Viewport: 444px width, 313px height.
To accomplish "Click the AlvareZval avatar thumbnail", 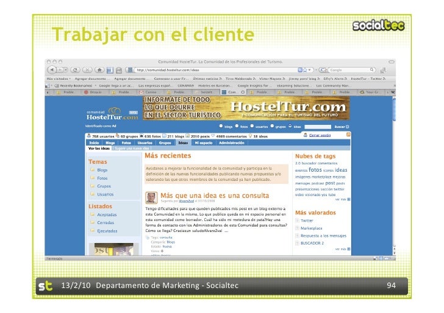I will pyautogui.click(x=151, y=198).
